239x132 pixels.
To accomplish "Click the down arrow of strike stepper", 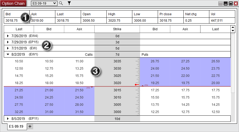I will pos(233,31).
